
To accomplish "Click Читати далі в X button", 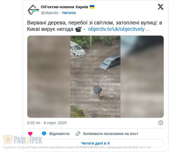I will (95, 143).
